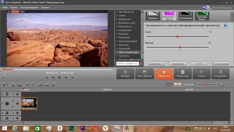Open the Файл menu
This screenshot has width=234, height=132.
tap(5, 7)
